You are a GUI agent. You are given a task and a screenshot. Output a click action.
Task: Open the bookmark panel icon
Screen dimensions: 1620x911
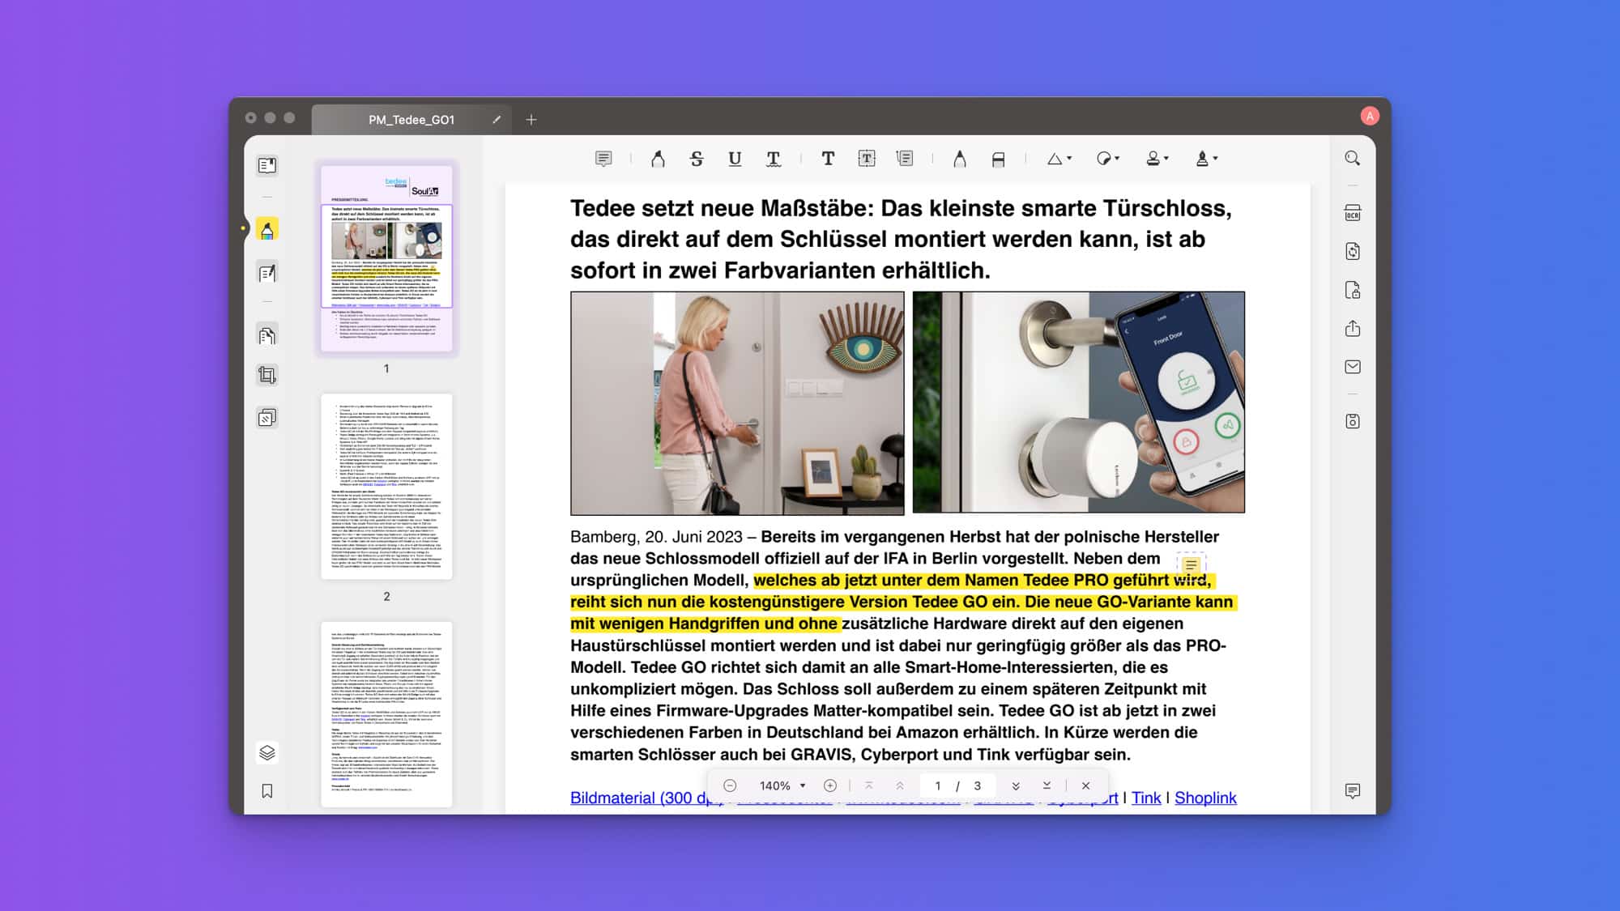pyautogui.click(x=266, y=791)
